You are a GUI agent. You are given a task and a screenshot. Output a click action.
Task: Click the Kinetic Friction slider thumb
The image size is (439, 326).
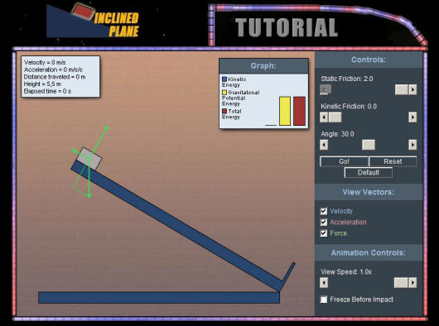point(335,117)
